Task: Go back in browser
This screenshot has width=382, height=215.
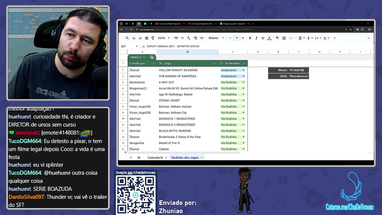Action: point(121,30)
